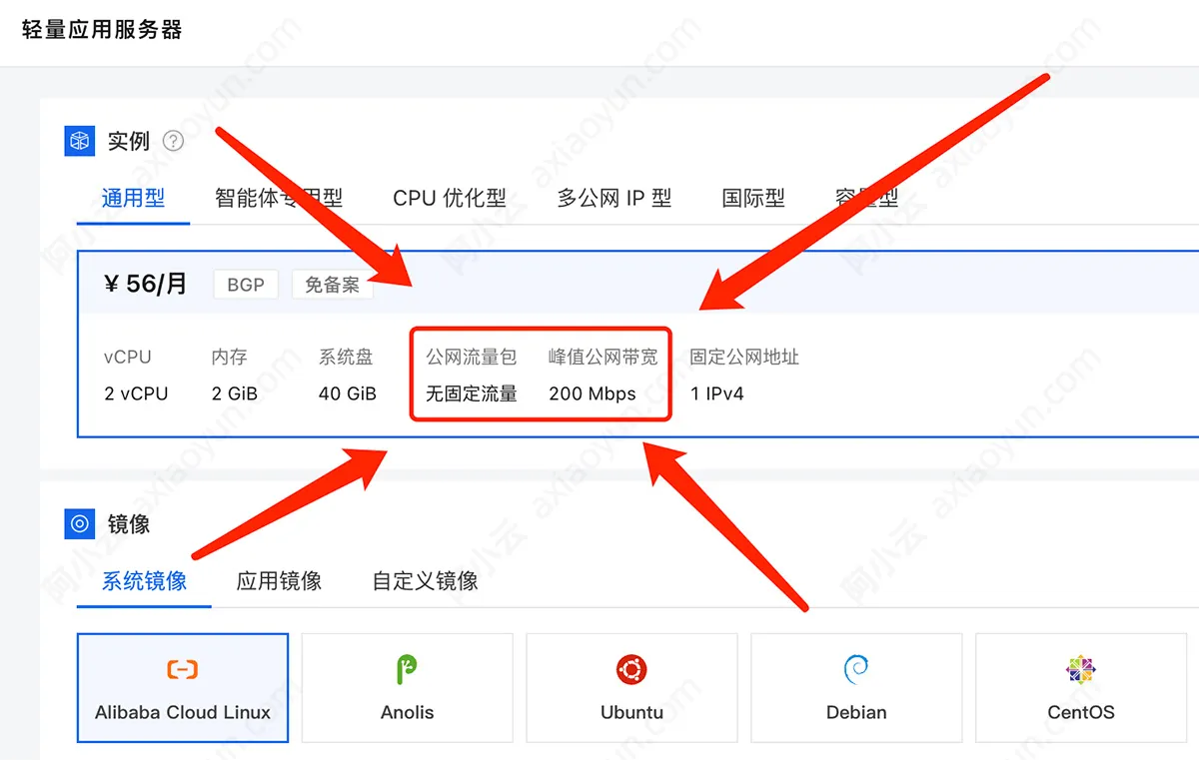
Task: Select the Alibaba Cloud Linux image
Action: [x=183, y=687]
